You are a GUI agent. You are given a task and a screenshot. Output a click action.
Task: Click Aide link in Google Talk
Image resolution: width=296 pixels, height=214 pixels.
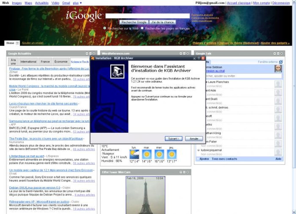point(278,159)
